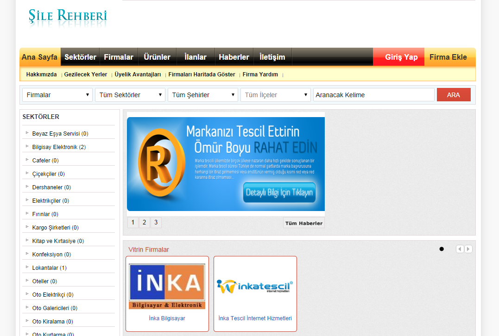Viewport: 499px width, 336px height.
Task: Click the İnka Bilgisayar logo thumbnail
Action: [167, 286]
